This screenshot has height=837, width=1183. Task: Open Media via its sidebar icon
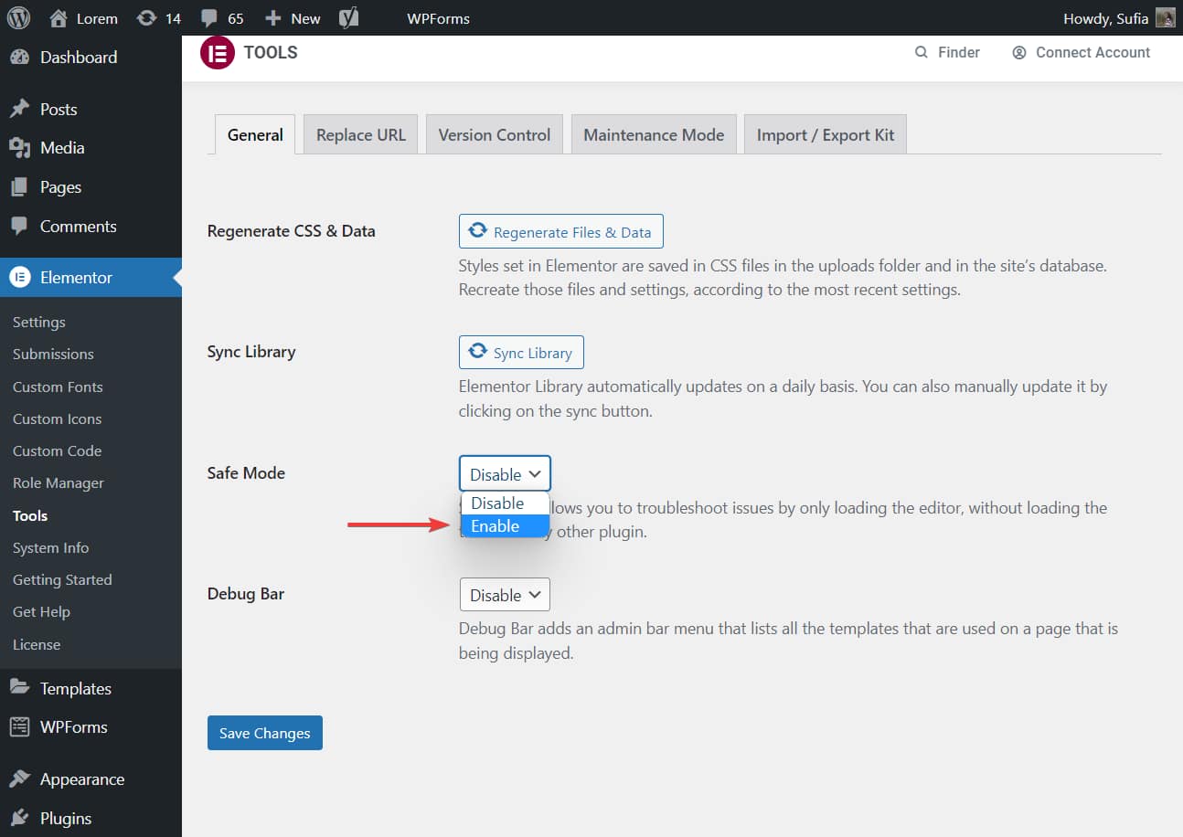pos(20,147)
